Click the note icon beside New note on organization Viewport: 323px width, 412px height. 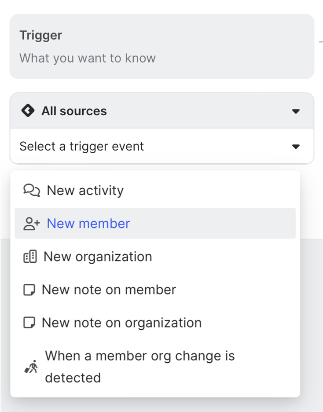[29, 323]
